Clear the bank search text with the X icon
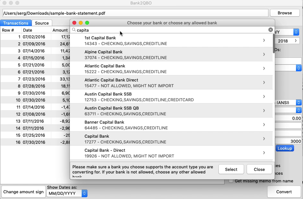The image size is (303, 199). 271,30
